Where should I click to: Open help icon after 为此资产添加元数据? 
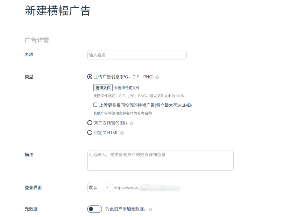(x=151, y=209)
